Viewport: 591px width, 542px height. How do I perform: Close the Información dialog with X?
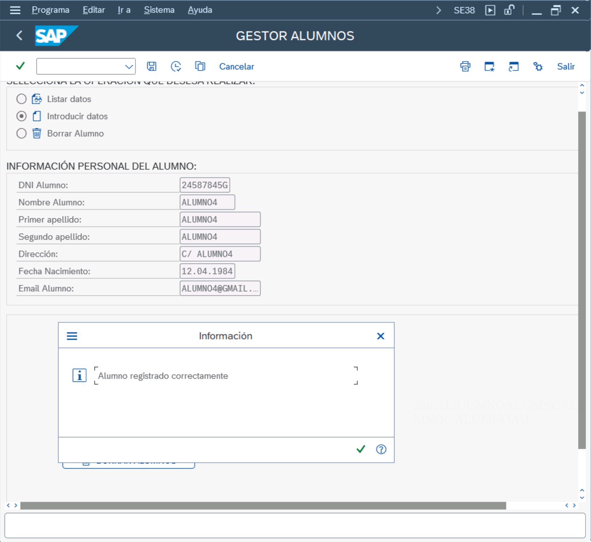tap(381, 336)
